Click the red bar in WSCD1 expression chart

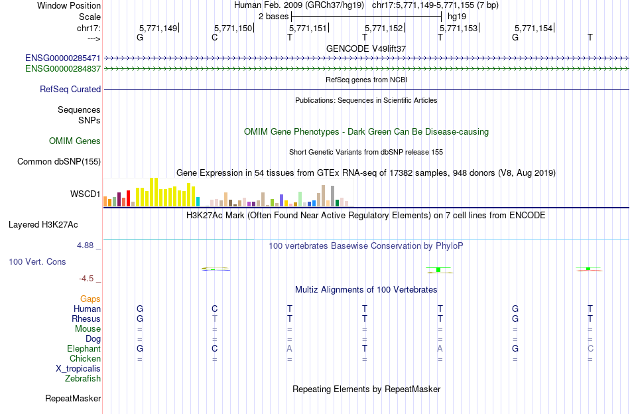click(x=129, y=198)
